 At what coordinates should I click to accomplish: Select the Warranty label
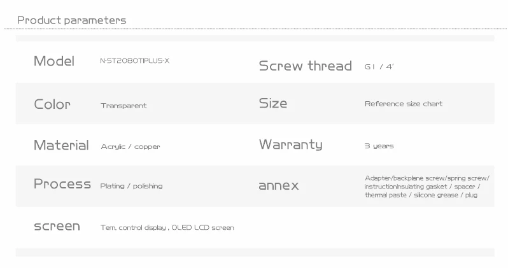tap(291, 145)
